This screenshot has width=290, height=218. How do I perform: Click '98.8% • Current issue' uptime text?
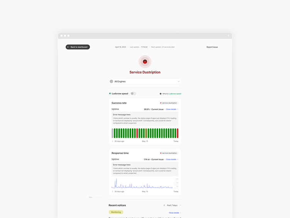pyautogui.click(x=154, y=109)
